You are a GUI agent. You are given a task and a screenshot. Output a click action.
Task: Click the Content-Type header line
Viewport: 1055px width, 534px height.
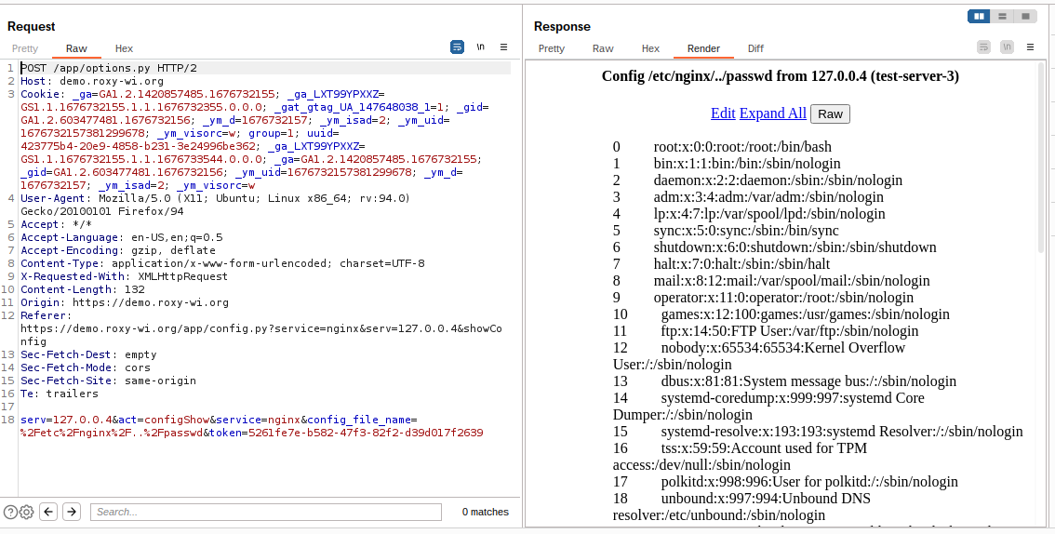coord(222,263)
